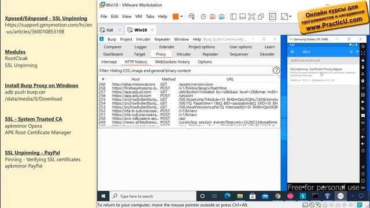Click the Genymotion volume up icon
Image resolution: width=370 pixels, height=208 pixels.
click(x=363, y=136)
